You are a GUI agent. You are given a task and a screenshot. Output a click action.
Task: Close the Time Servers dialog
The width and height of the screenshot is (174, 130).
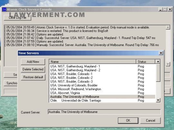[161, 53]
